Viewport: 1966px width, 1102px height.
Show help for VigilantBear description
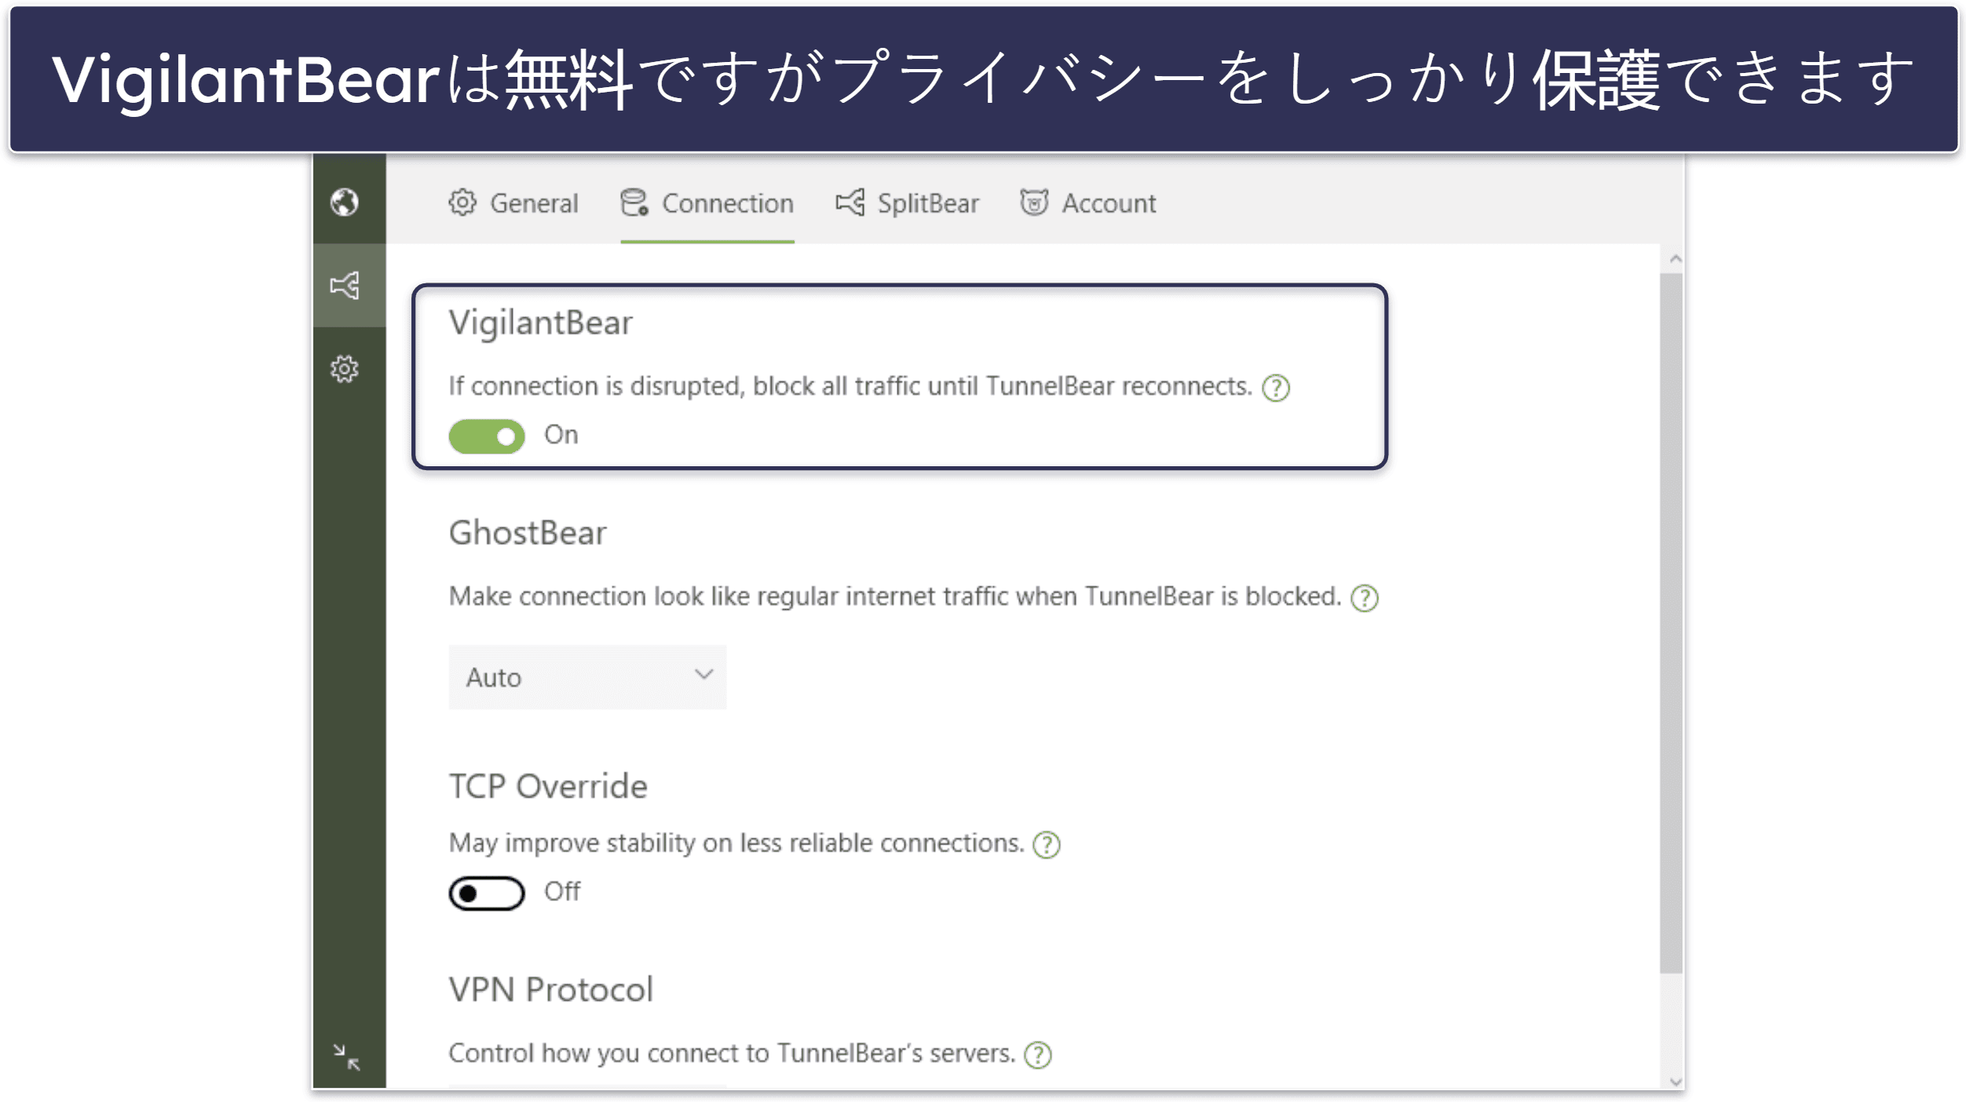[1276, 388]
